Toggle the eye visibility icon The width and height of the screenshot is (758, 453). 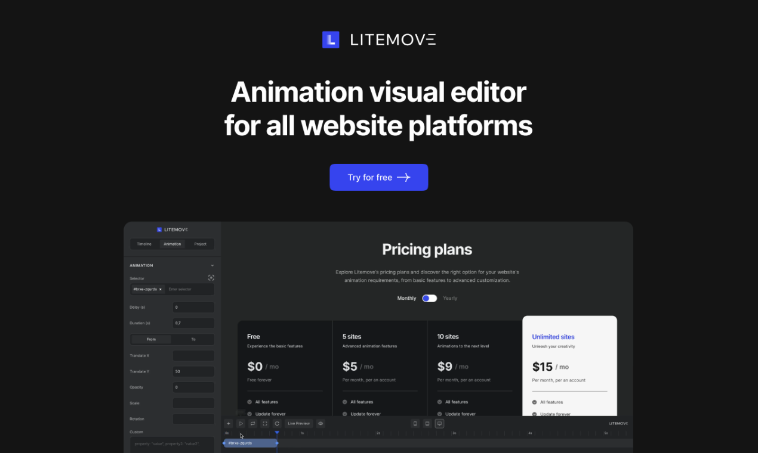[x=321, y=423]
